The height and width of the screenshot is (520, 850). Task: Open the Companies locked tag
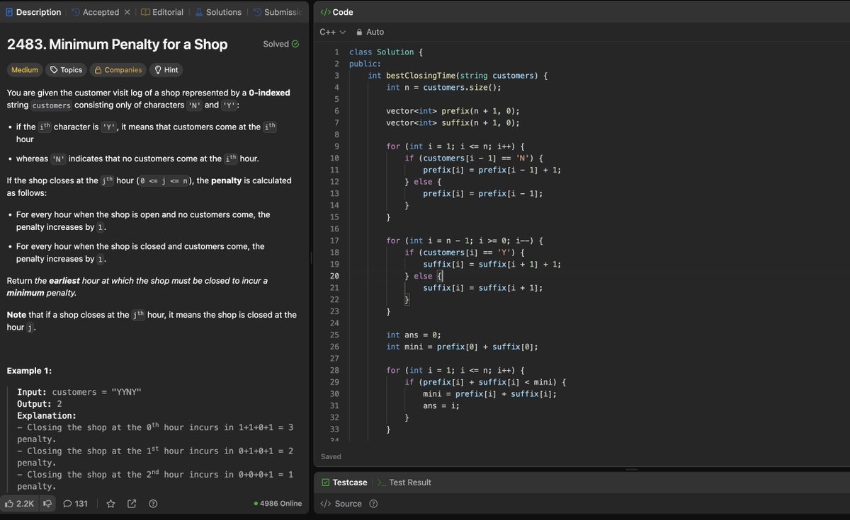[x=118, y=70]
